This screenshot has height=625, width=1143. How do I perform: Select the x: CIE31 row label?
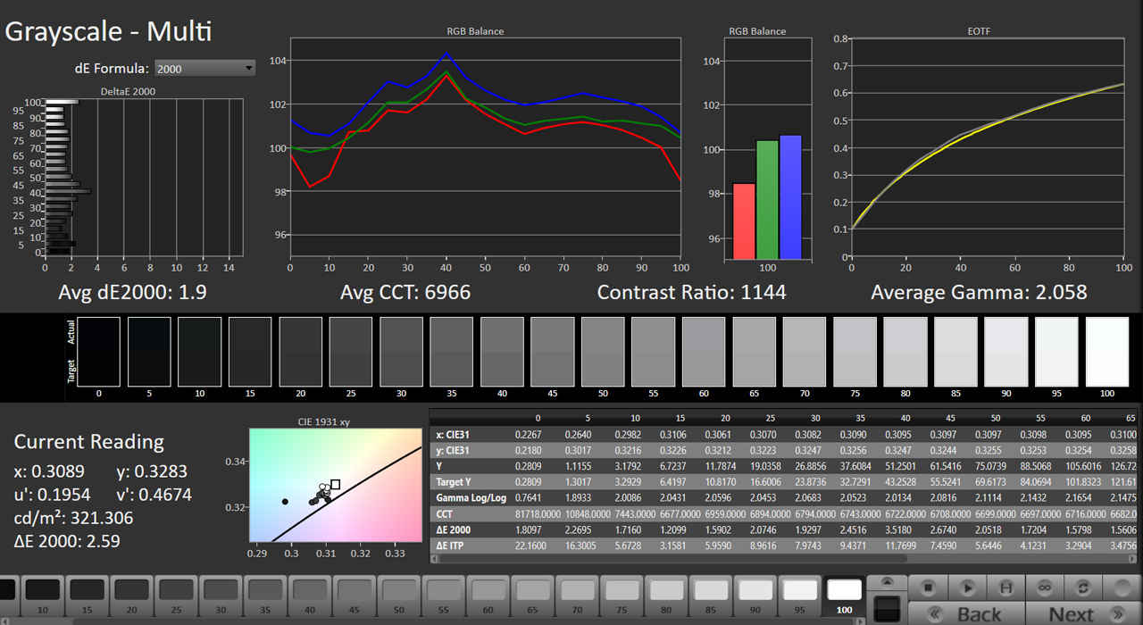453,434
